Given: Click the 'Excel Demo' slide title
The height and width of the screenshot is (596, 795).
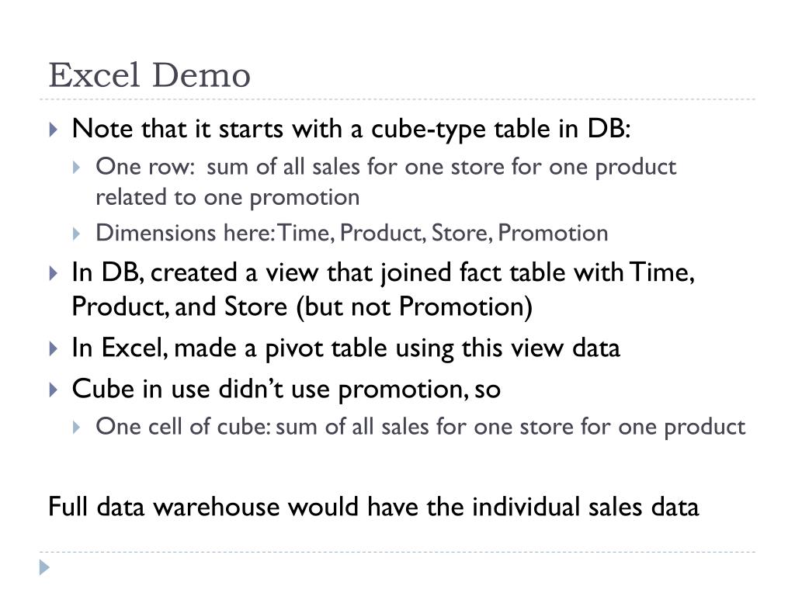Looking at the screenshot, I should point(150,75).
